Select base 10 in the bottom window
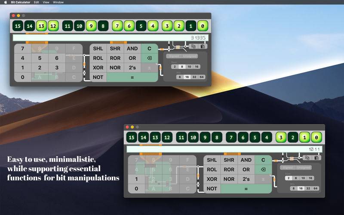The image size is (344, 215). (303, 178)
